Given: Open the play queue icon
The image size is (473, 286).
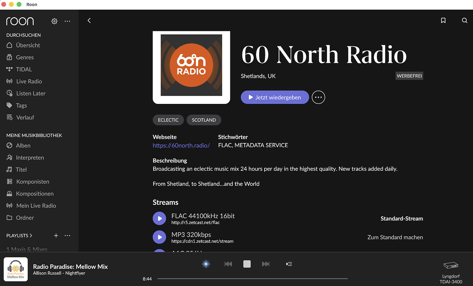Looking at the screenshot, I should tap(289, 264).
